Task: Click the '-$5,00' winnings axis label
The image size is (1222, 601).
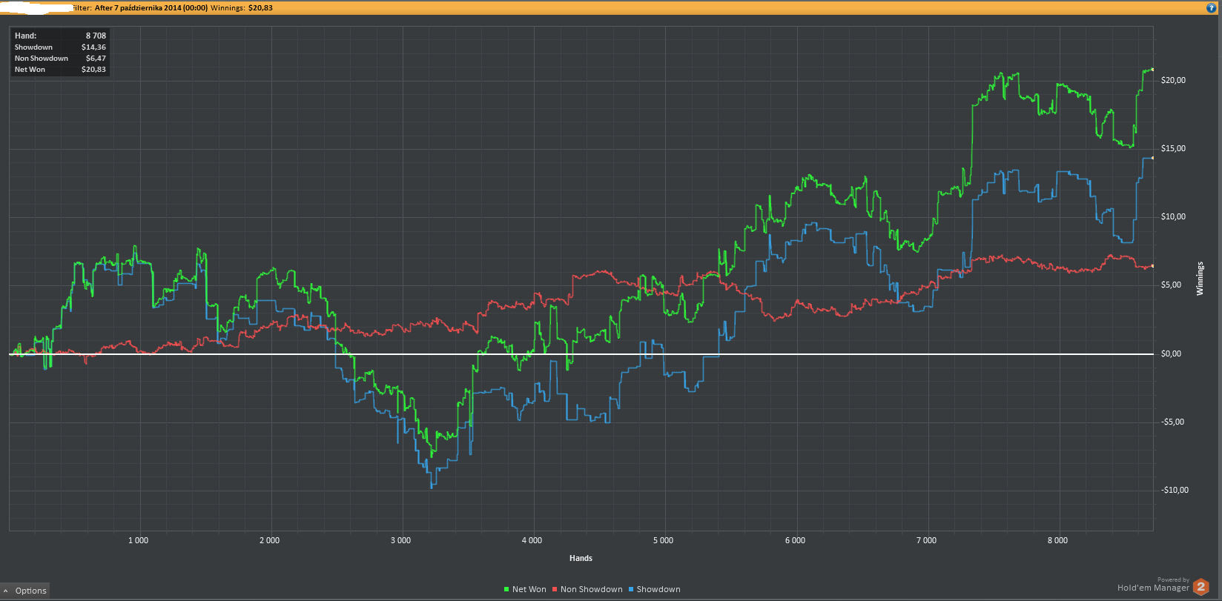Action: [1173, 422]
